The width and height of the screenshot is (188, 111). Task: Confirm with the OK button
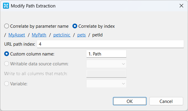130,101
